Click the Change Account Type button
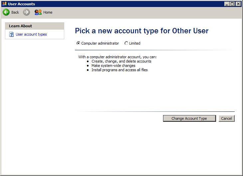Image resolution: width=243 pixels, height=176 pixels. click(x=189, y=118)
